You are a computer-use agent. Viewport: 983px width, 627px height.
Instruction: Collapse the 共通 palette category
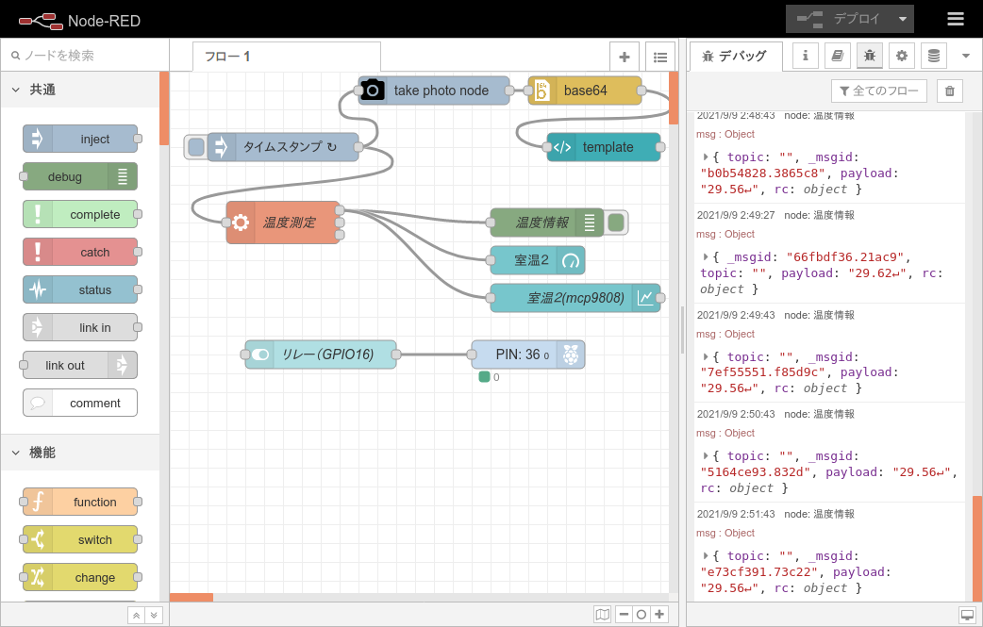point(80,90)
